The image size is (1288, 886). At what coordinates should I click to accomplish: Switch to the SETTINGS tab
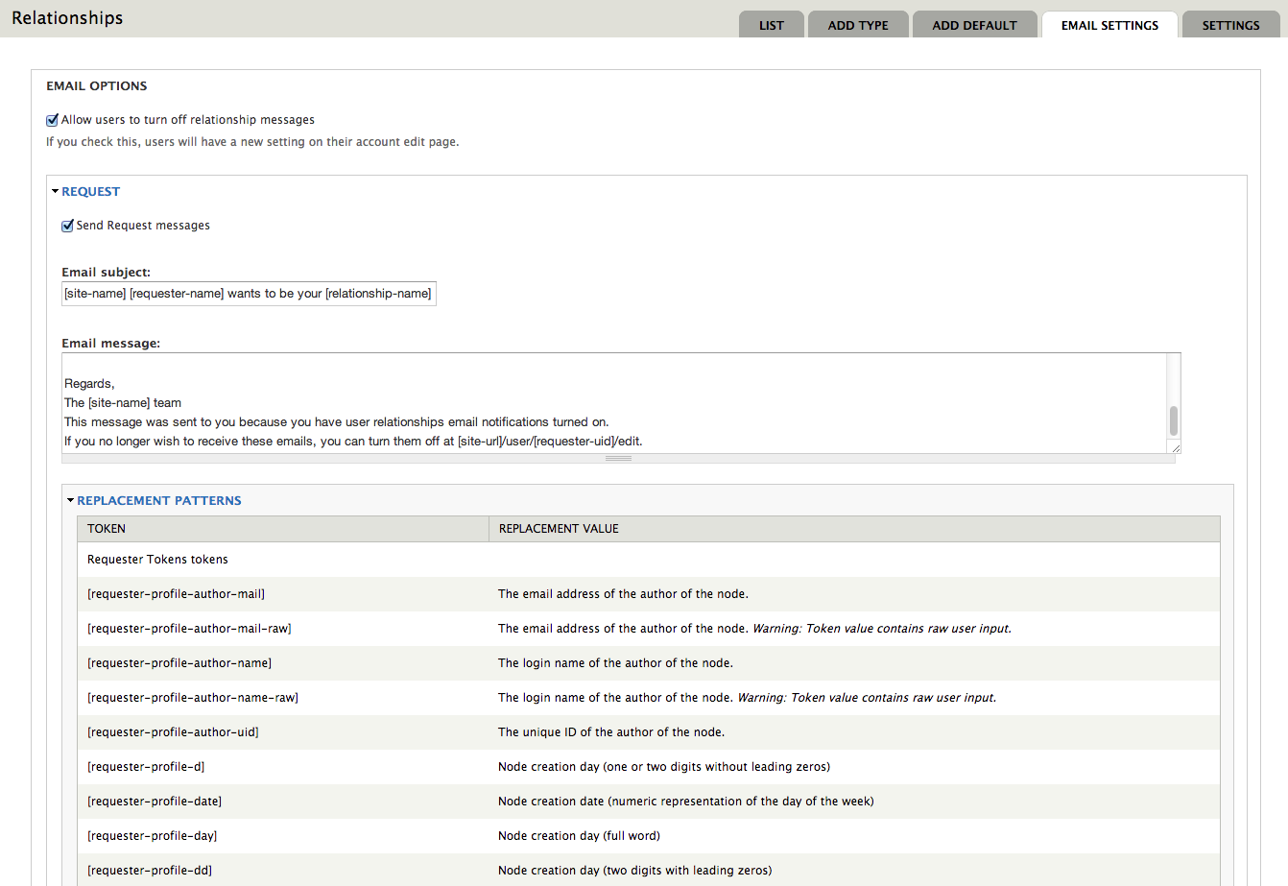pos(1230,25)
